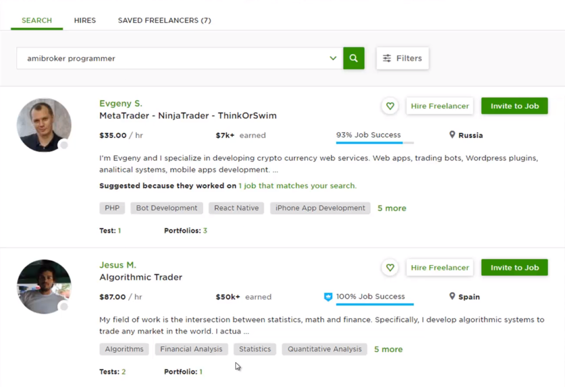Open the '1 job that matches your search' link

tap(297, 186)
